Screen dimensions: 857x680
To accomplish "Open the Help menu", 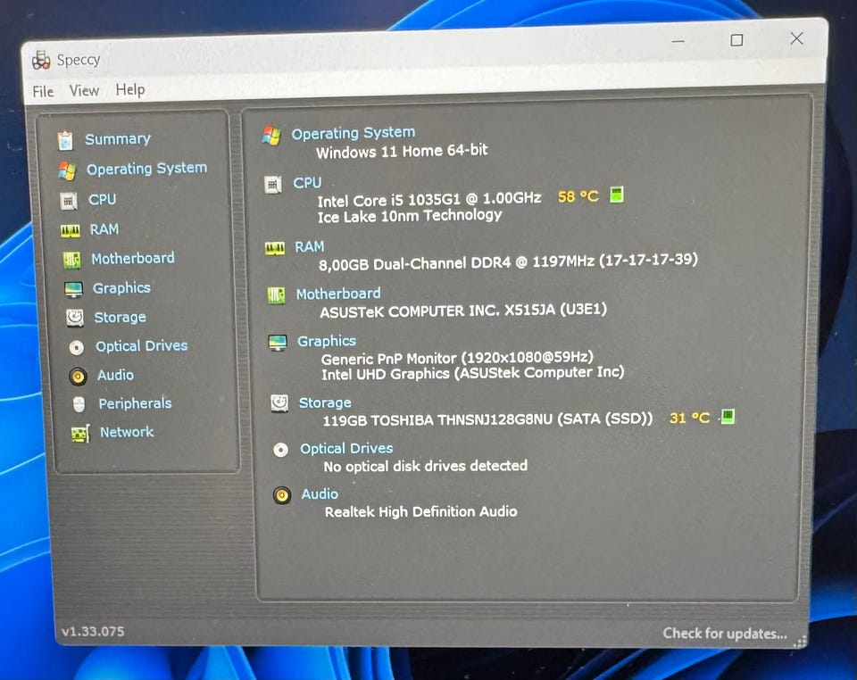I will 130,89.
